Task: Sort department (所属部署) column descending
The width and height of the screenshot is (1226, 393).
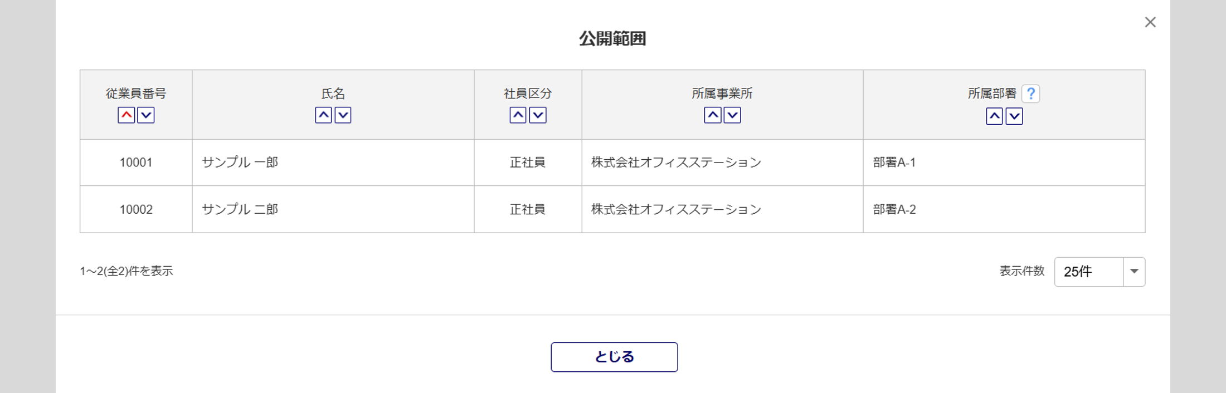Action: point(1014,116)
